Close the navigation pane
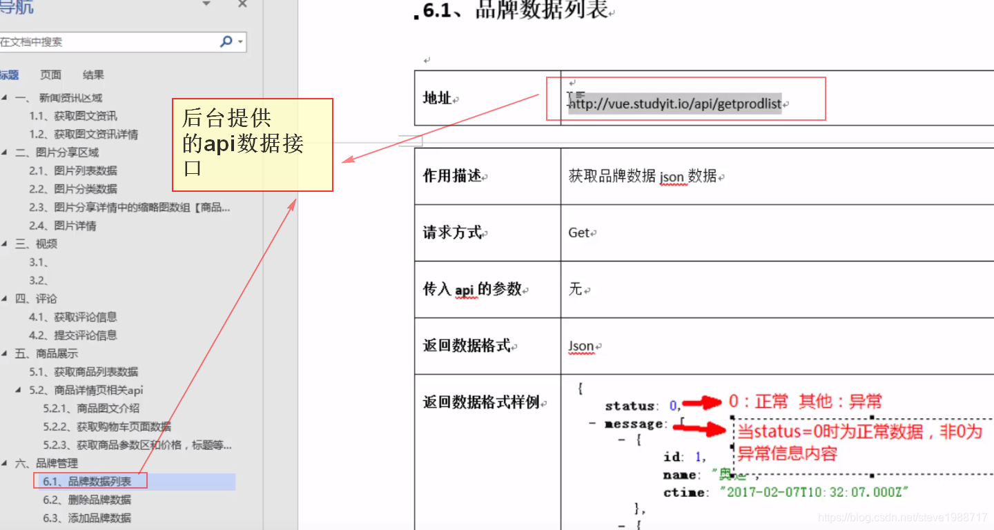The image size is (994, 530). pyautogui.click(x=242, y=4)
